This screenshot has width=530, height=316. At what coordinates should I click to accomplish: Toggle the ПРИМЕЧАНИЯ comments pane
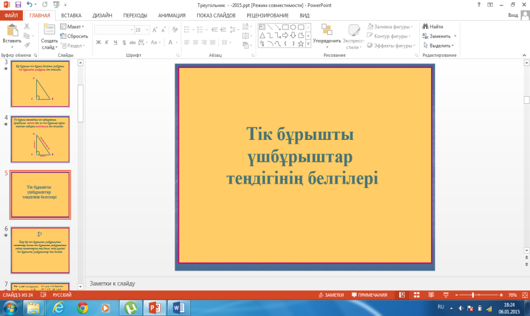[369, 295]
